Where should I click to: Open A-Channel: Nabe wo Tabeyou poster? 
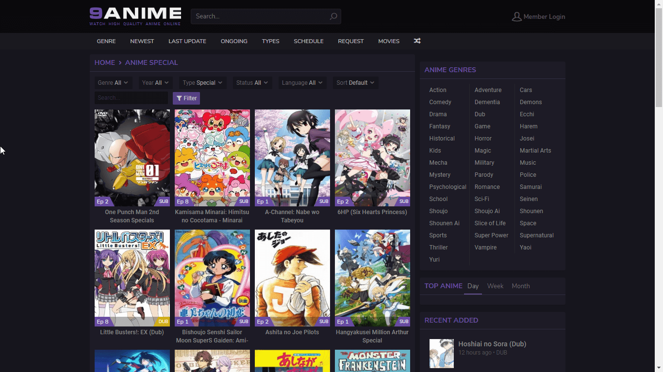pyautogui.click(x=292, y=158)
